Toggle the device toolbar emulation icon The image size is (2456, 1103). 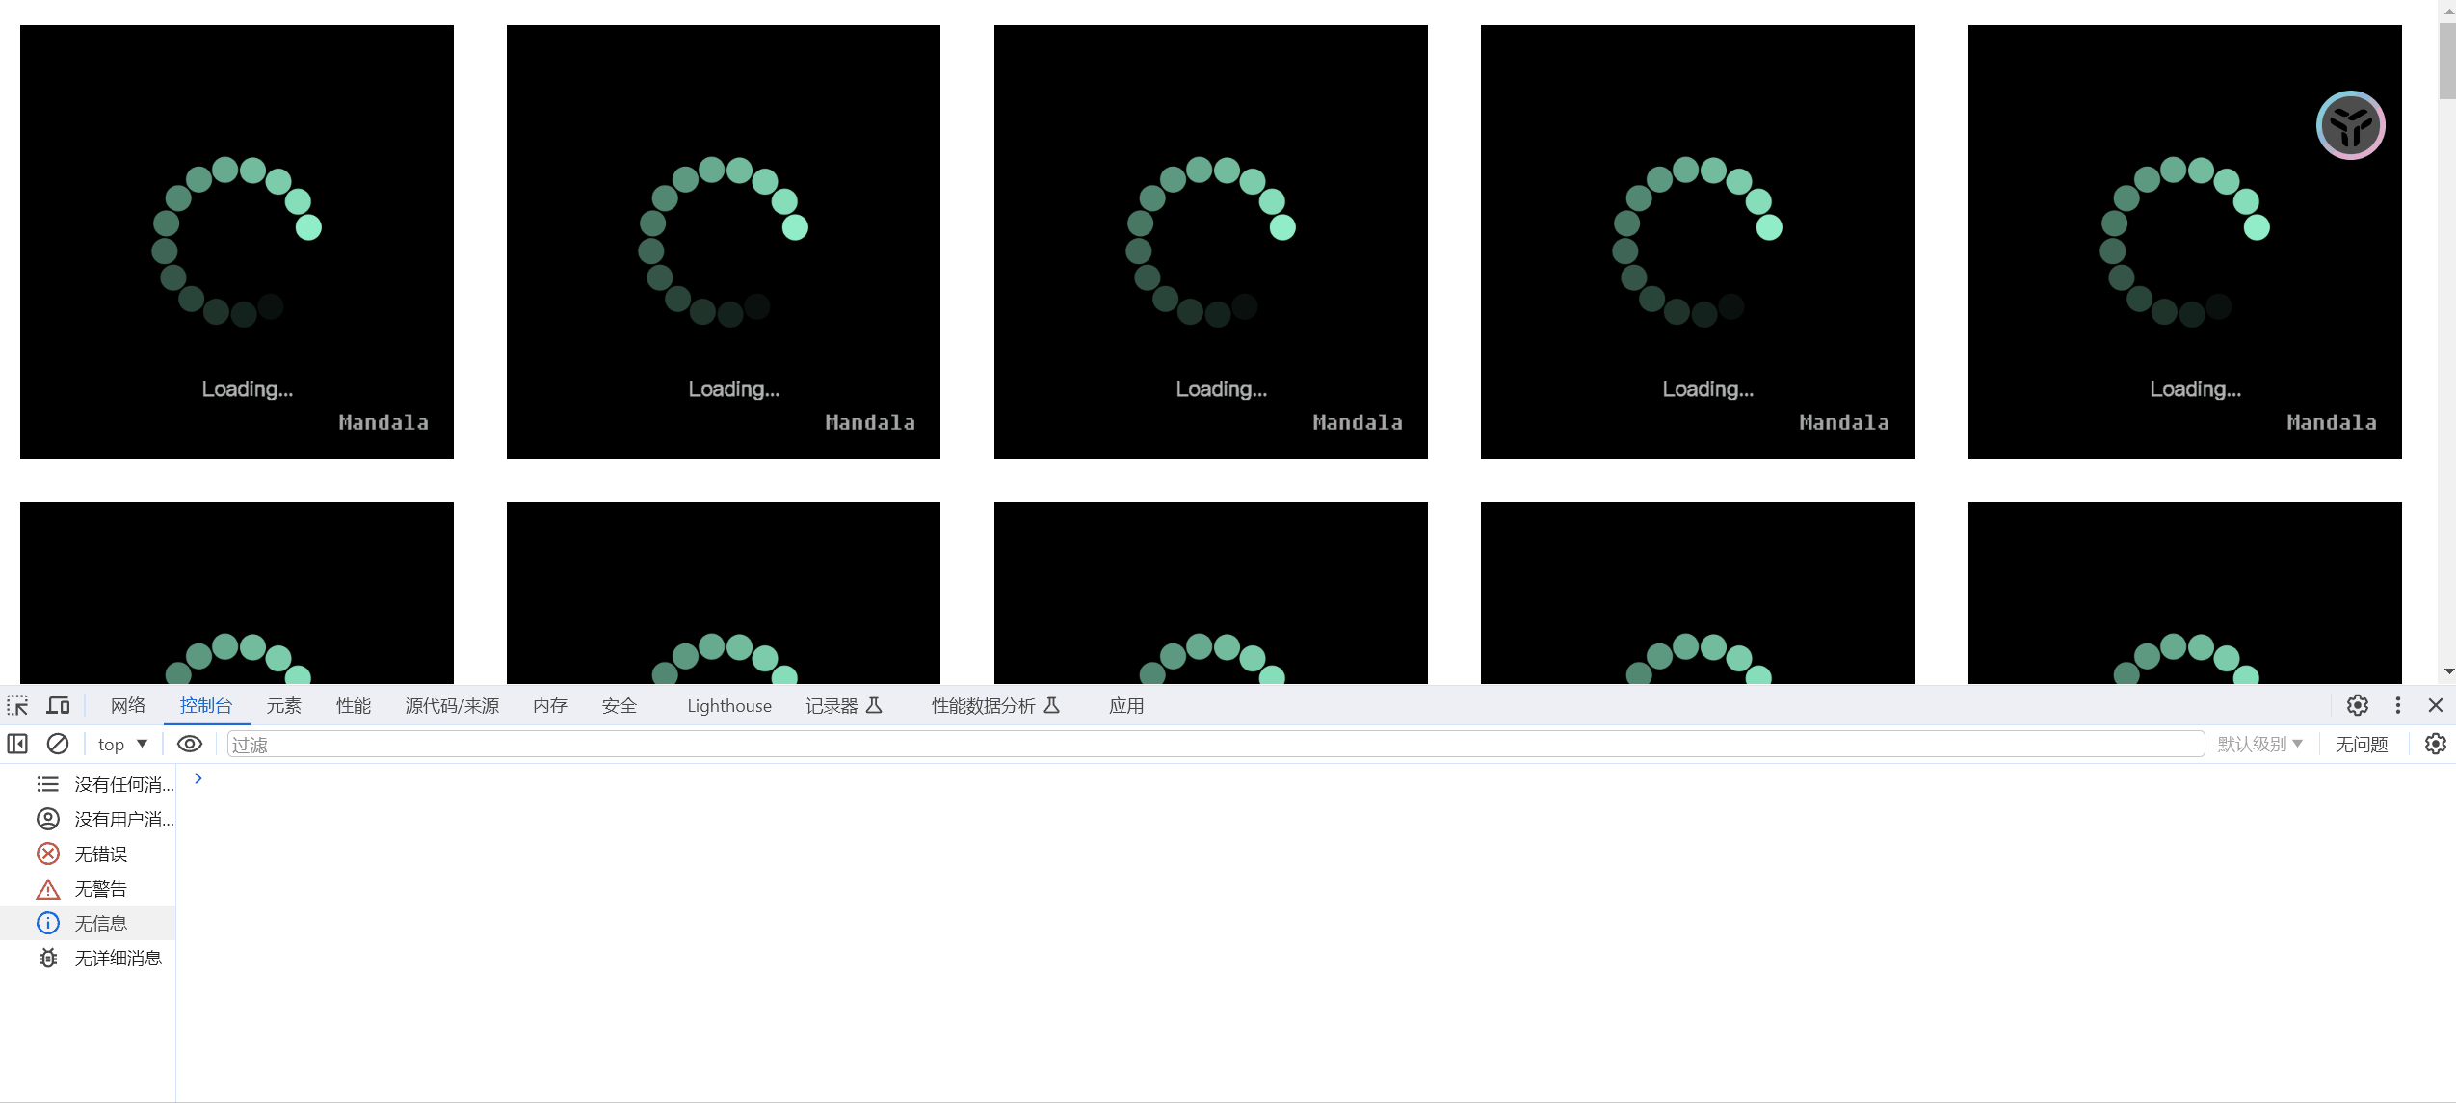click(58, 705)
